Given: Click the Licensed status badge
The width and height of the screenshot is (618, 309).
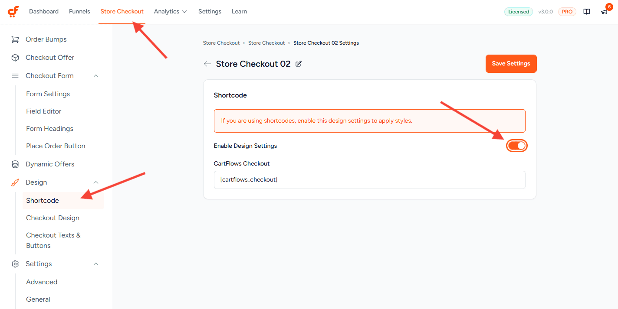Looking at the screenshot, I should [x=519, y=12].
